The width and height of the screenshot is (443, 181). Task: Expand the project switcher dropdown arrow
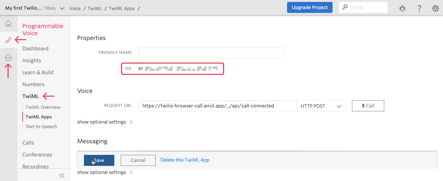click(x=62, y=8)
